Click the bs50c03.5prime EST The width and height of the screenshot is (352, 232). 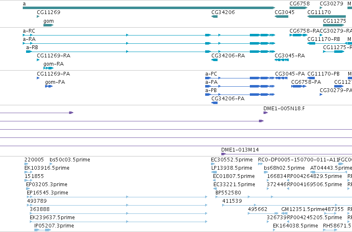tap(51, 164)
